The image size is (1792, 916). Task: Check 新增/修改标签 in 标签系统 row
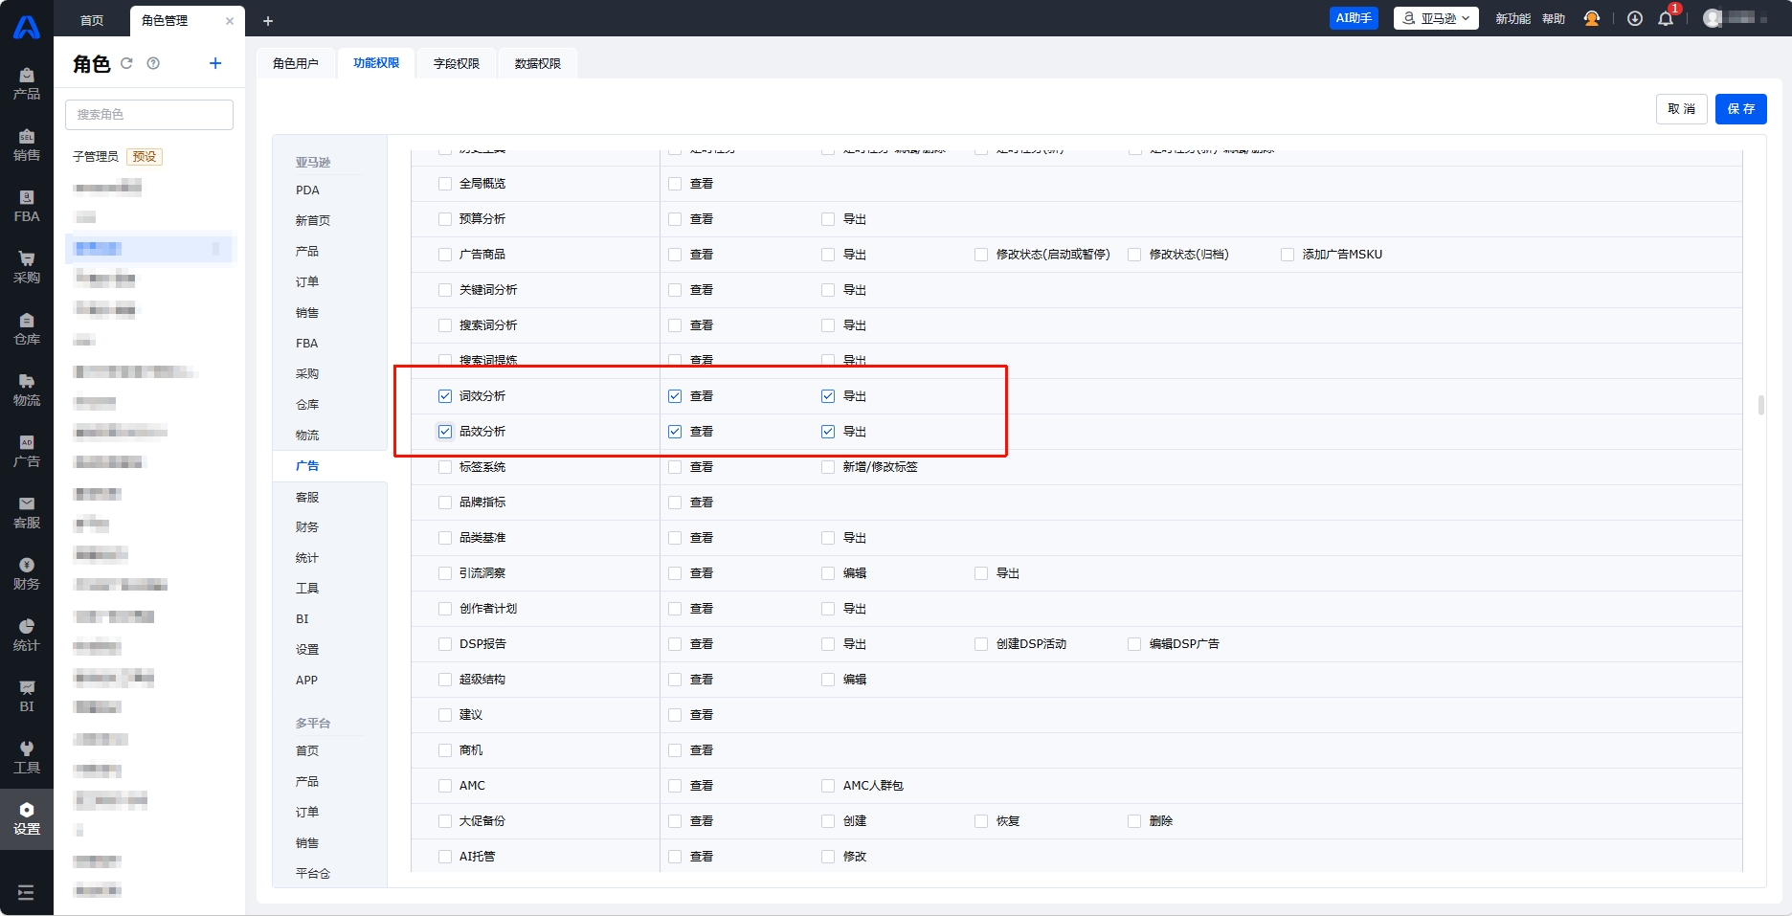click(828, 467)
